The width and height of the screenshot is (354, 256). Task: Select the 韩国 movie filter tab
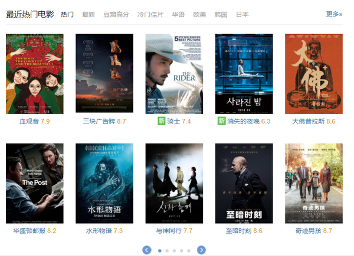tap(221, 15)
